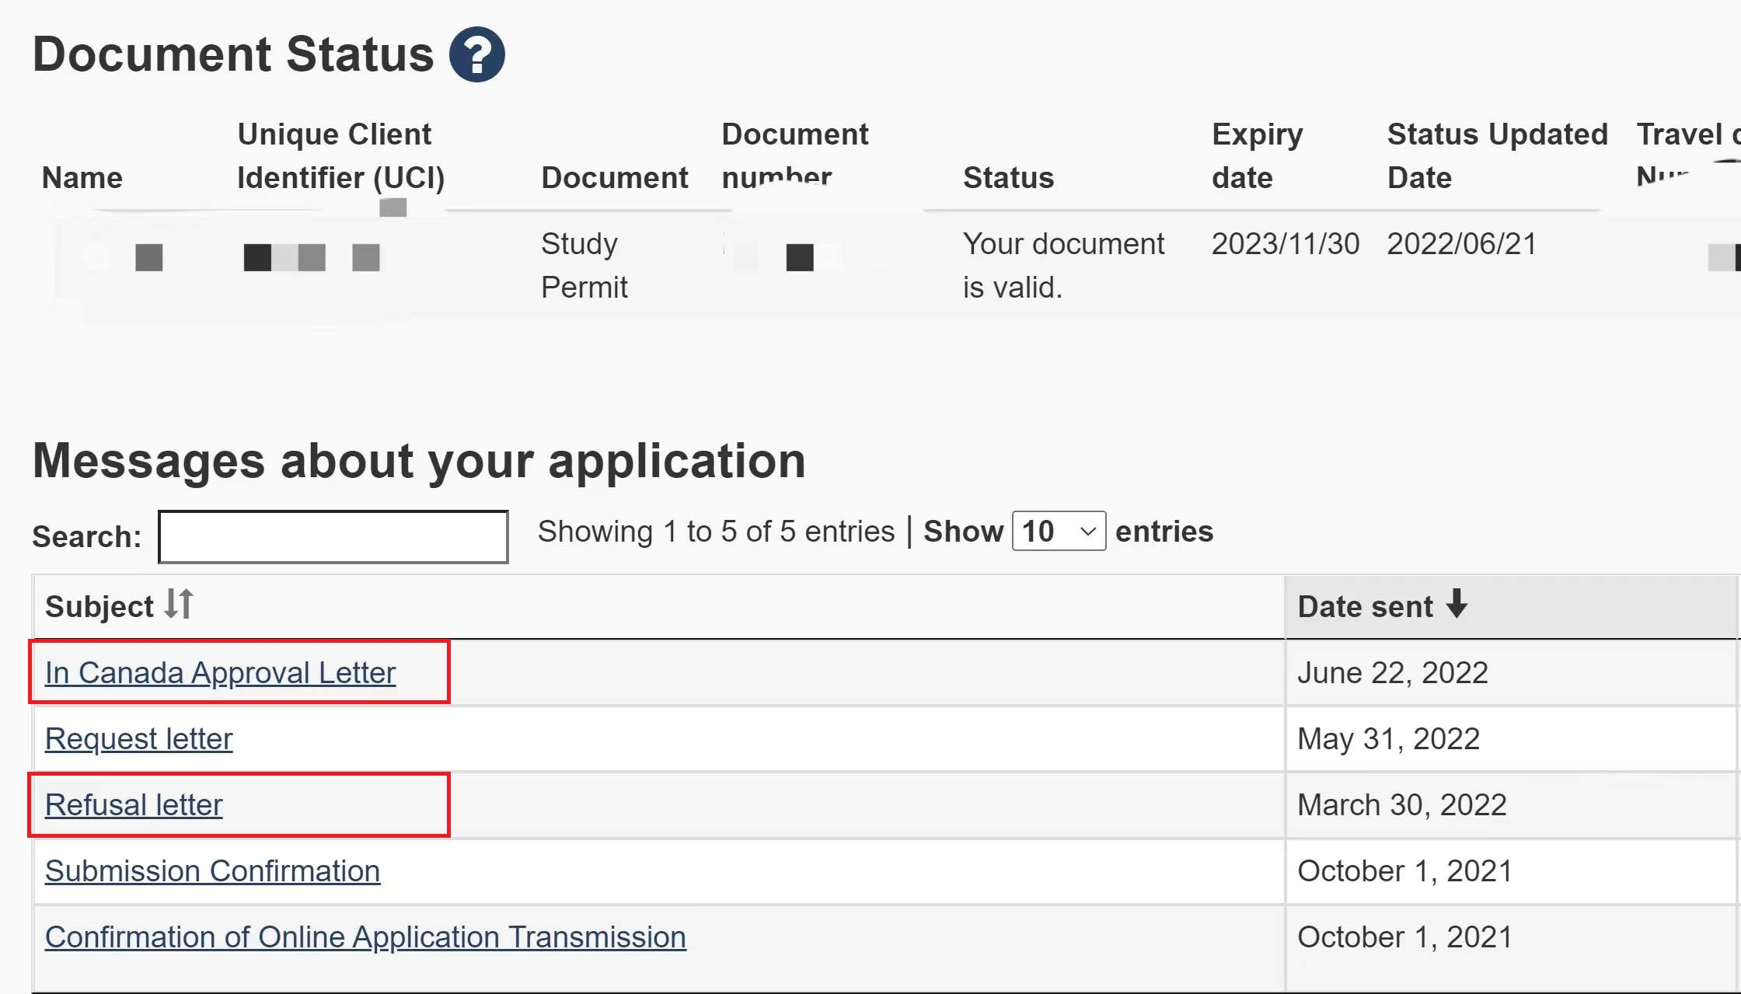View the Refusal letter message

click(134, 805)
